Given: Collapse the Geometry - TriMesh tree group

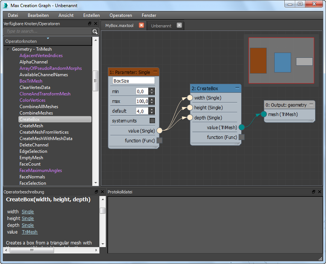Looking at the screenshot, I should (x=8, y=49).
